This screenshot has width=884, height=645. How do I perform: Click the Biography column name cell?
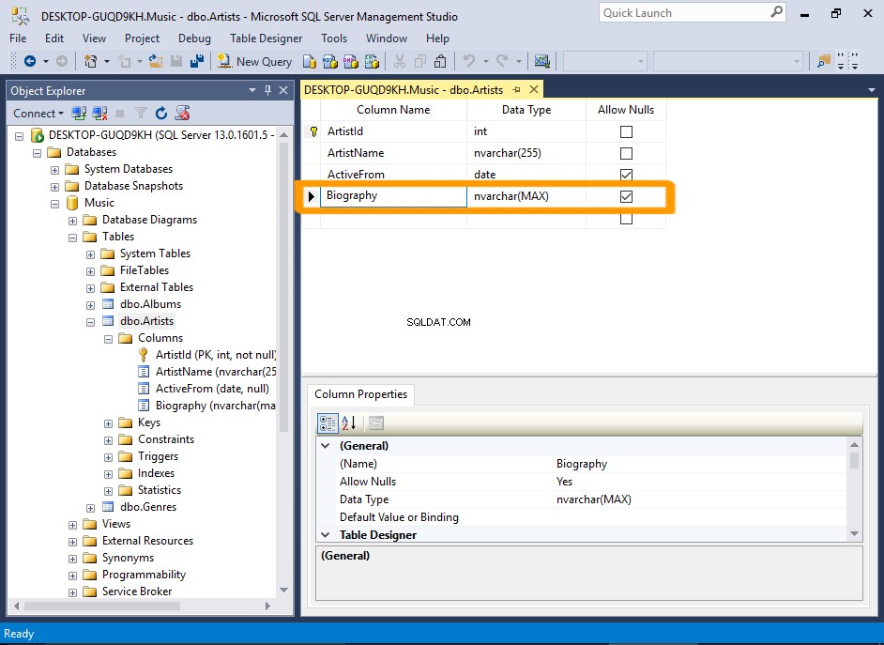[x=393, y=195]
